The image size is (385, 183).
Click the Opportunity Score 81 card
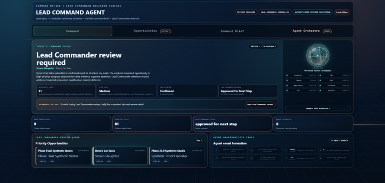point(66,91)
